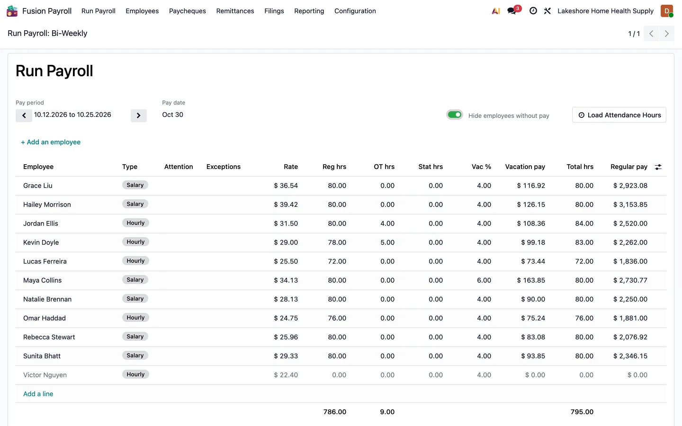Viewport: 682px width, 426px height.
Task: Go to next pay period
Action: click(139, 115)
